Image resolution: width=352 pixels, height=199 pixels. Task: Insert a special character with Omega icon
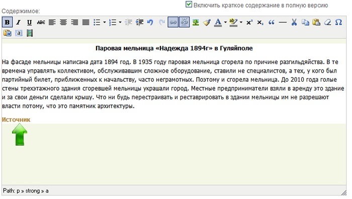tap(338, 22)
